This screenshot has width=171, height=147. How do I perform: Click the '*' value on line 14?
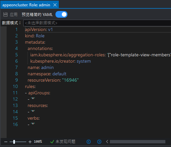click(x=33, y=111)
